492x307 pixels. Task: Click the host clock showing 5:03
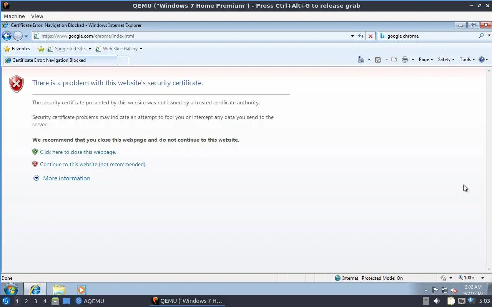coord(484,301)
